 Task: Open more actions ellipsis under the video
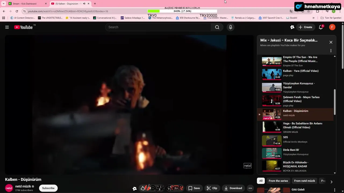[x=250, y=188]
